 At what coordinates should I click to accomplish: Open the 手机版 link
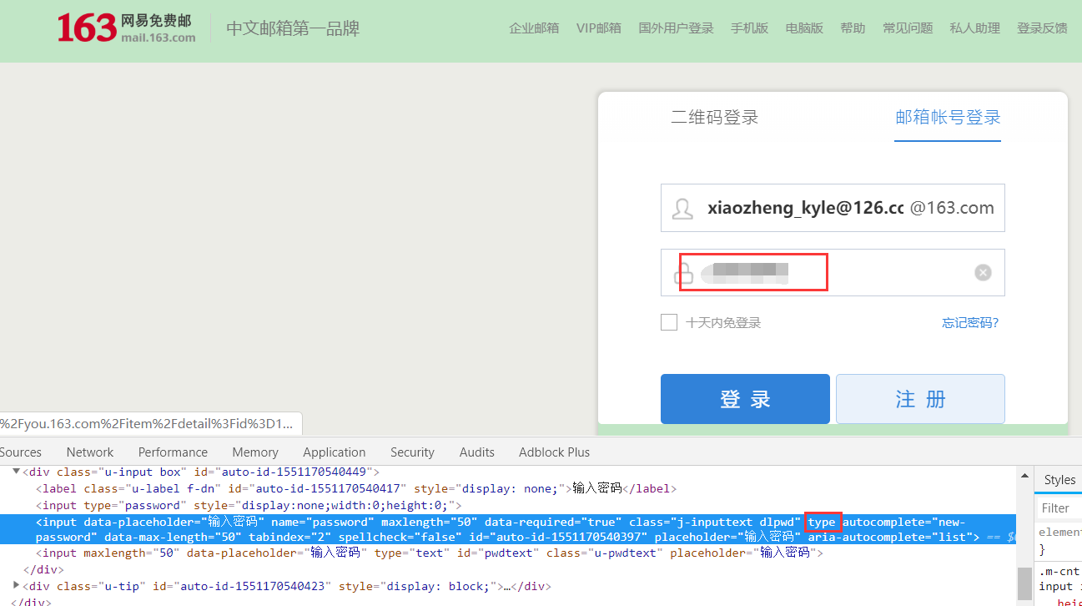(x=749, y=28)
